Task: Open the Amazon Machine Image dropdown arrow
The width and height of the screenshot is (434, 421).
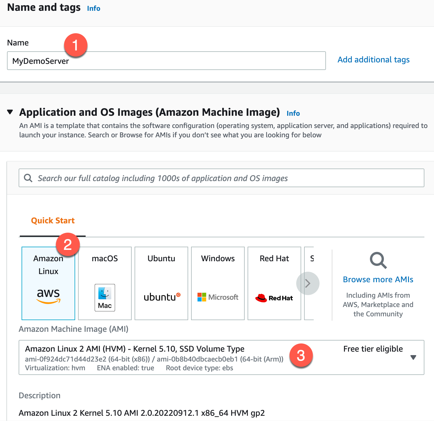Action: pos(413,357)
